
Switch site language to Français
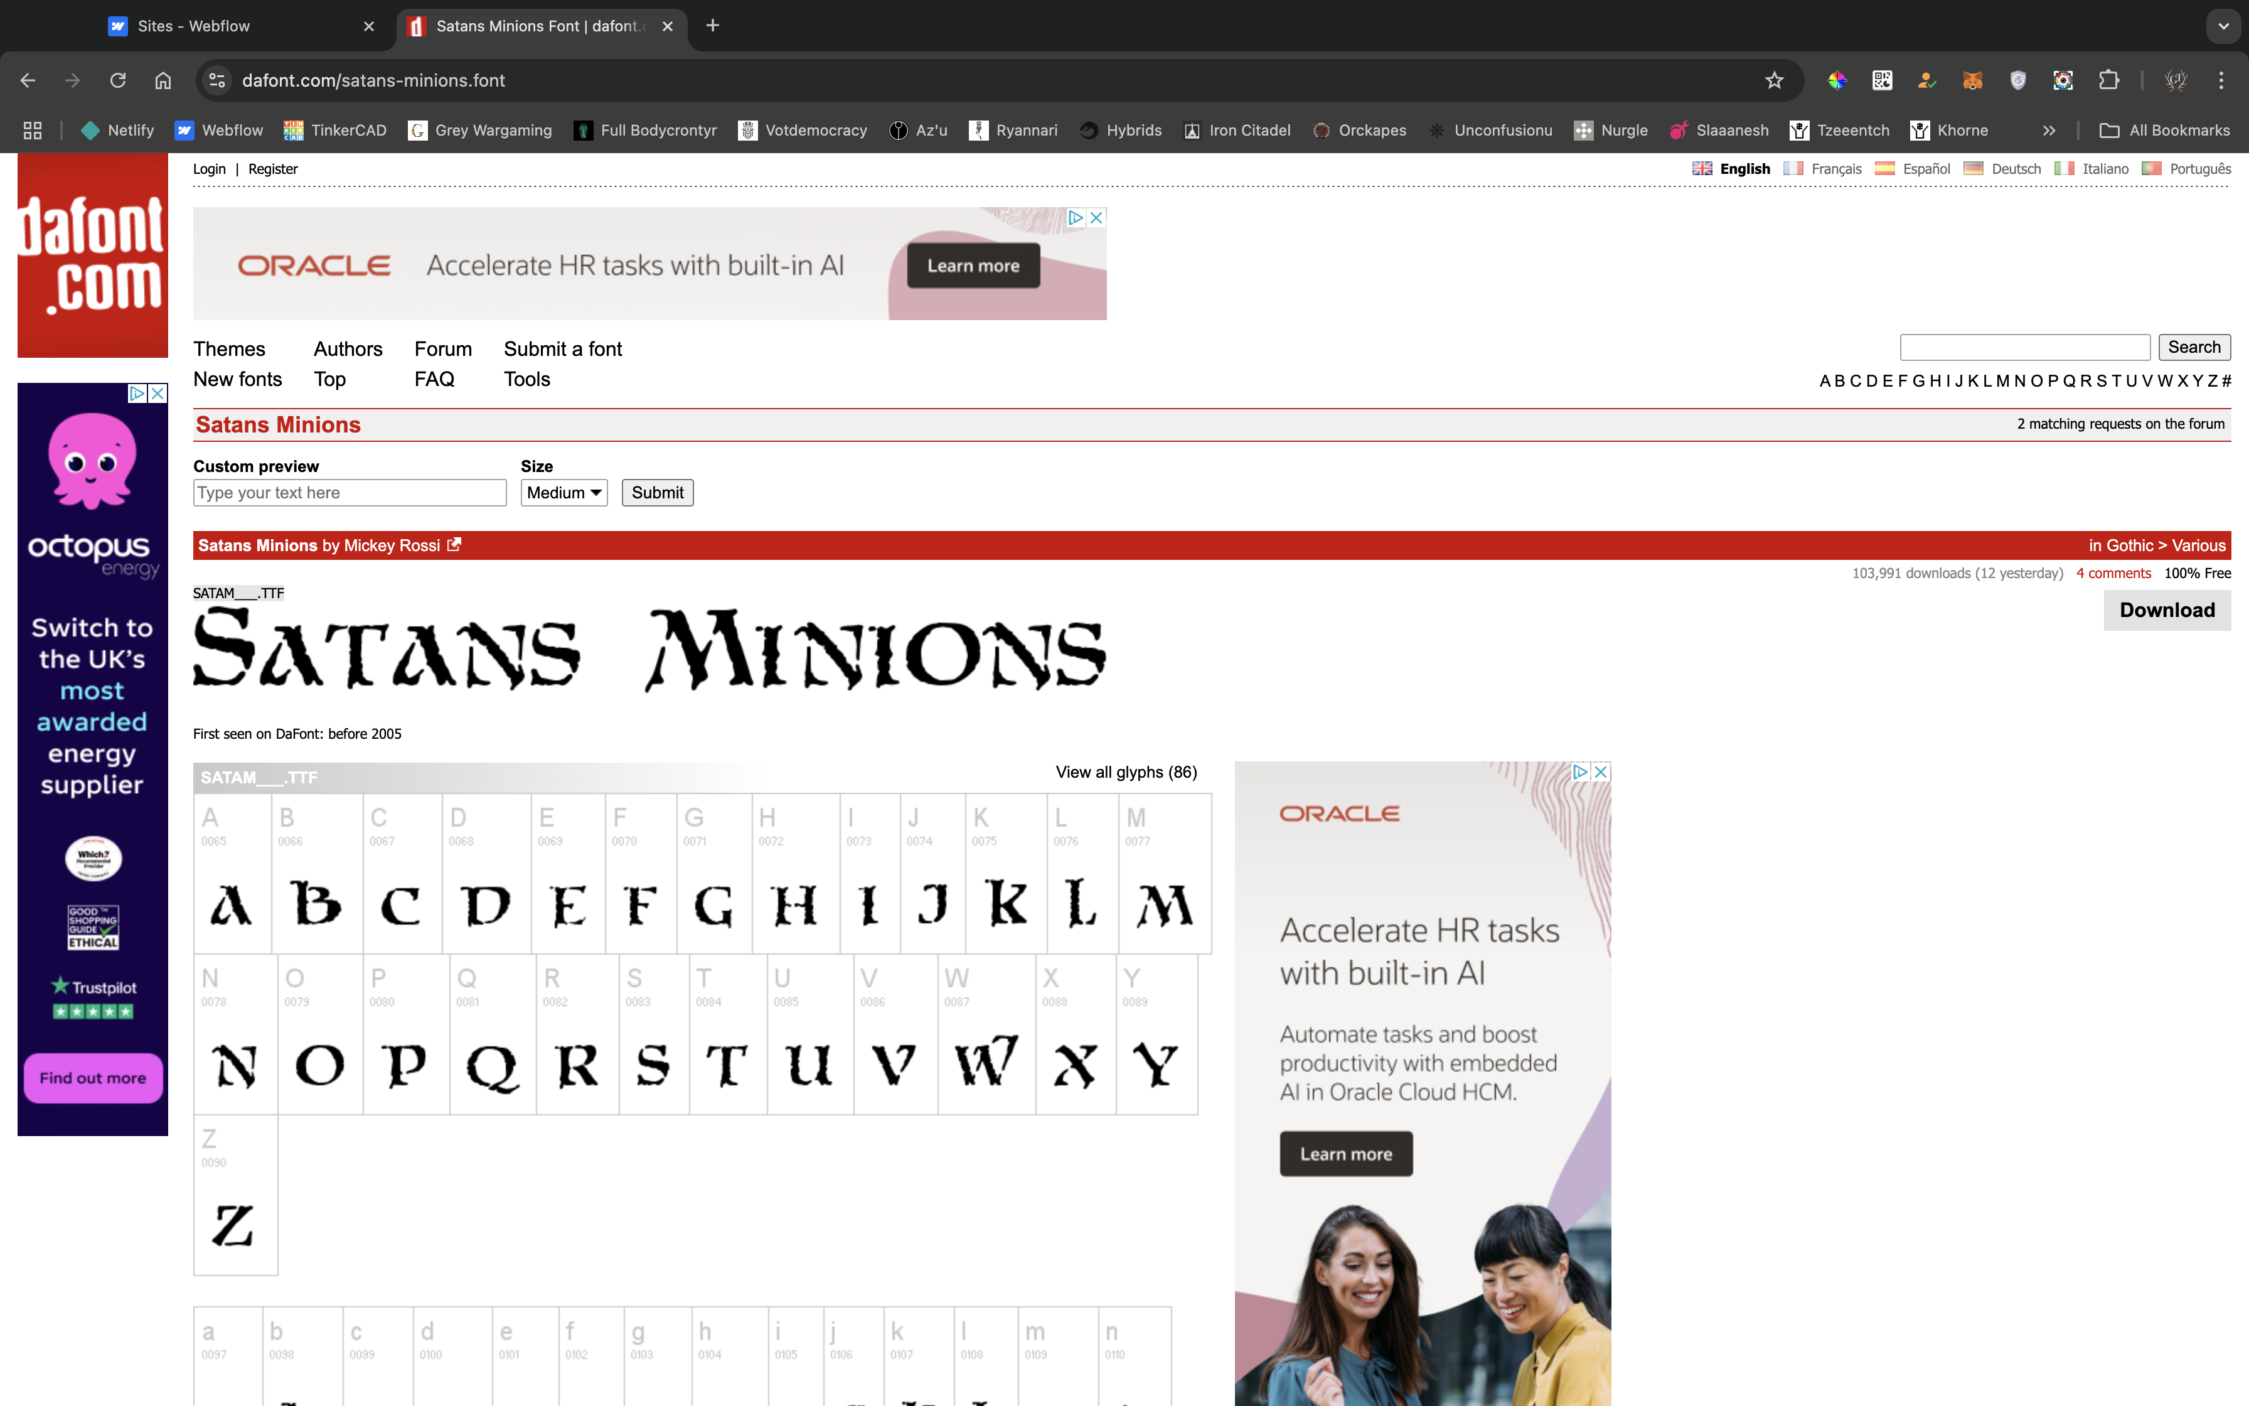pos(1835,169)
